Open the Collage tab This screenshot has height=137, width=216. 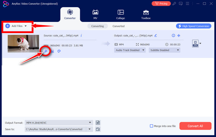(x=121, y=14)
